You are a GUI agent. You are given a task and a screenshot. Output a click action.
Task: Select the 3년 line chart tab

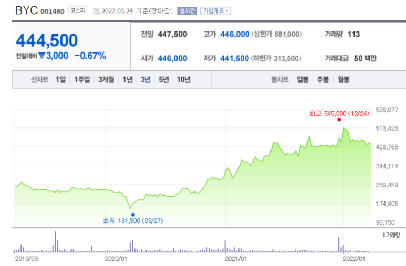coord(145,79)
